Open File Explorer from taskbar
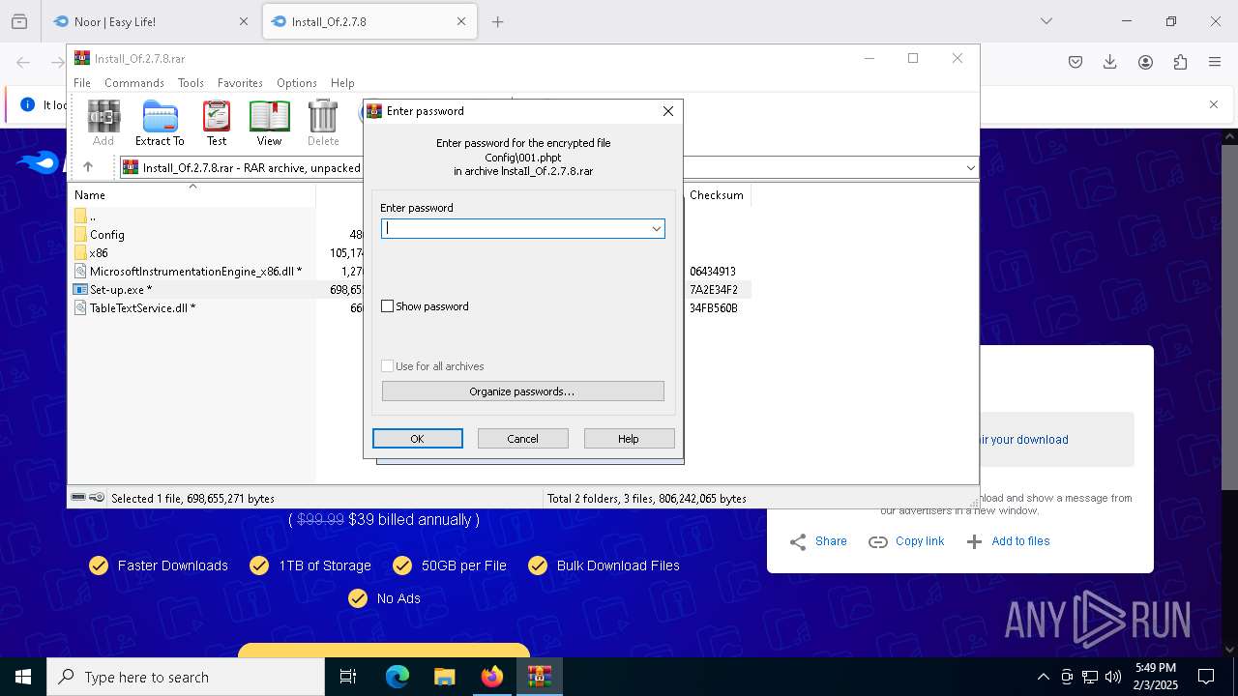The image size is (1238, 696). point(444,677)
